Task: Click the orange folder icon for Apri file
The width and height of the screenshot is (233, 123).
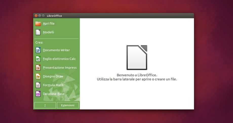Action: (x=38, y=24)
